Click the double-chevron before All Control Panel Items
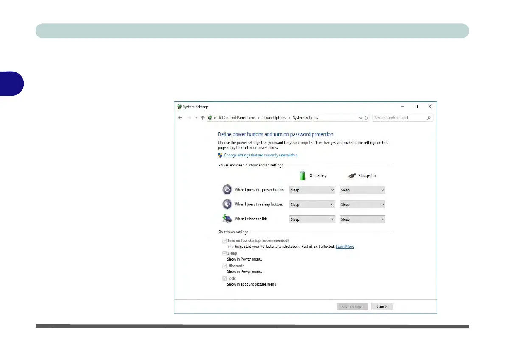The width and height of the screenshot is (505, 355). (215, 118)
